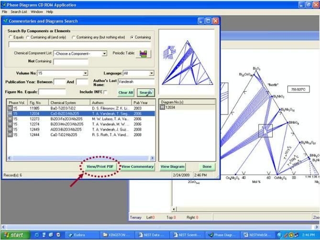320x240 pixels.
Task: Click the components search text field
Action: tap(79, 44)
